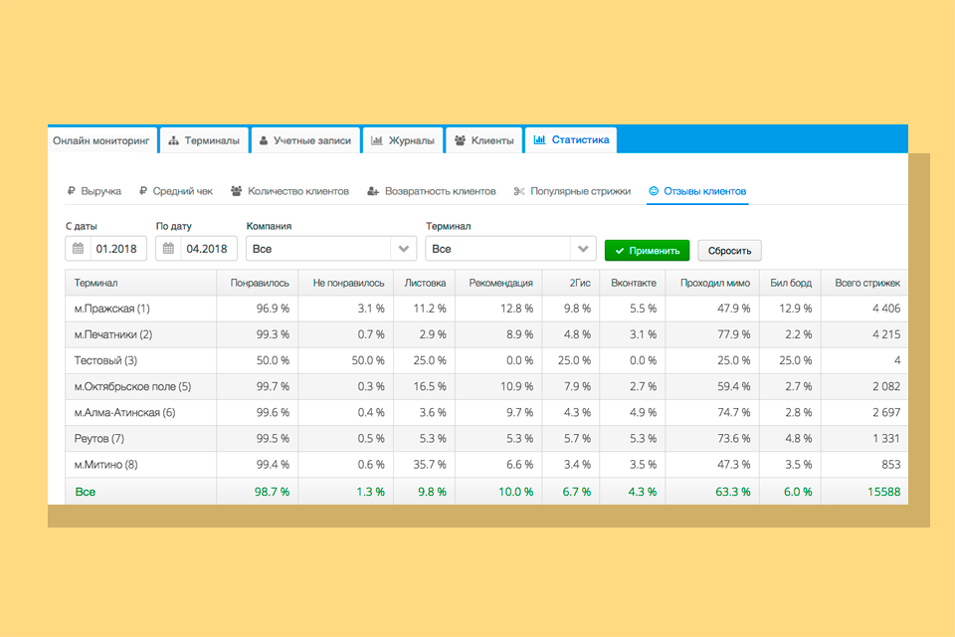The width and height of the screenshot is (955, 637).
Task: Click the user icon on Учетные записи tab
Action: coord(264,141)
